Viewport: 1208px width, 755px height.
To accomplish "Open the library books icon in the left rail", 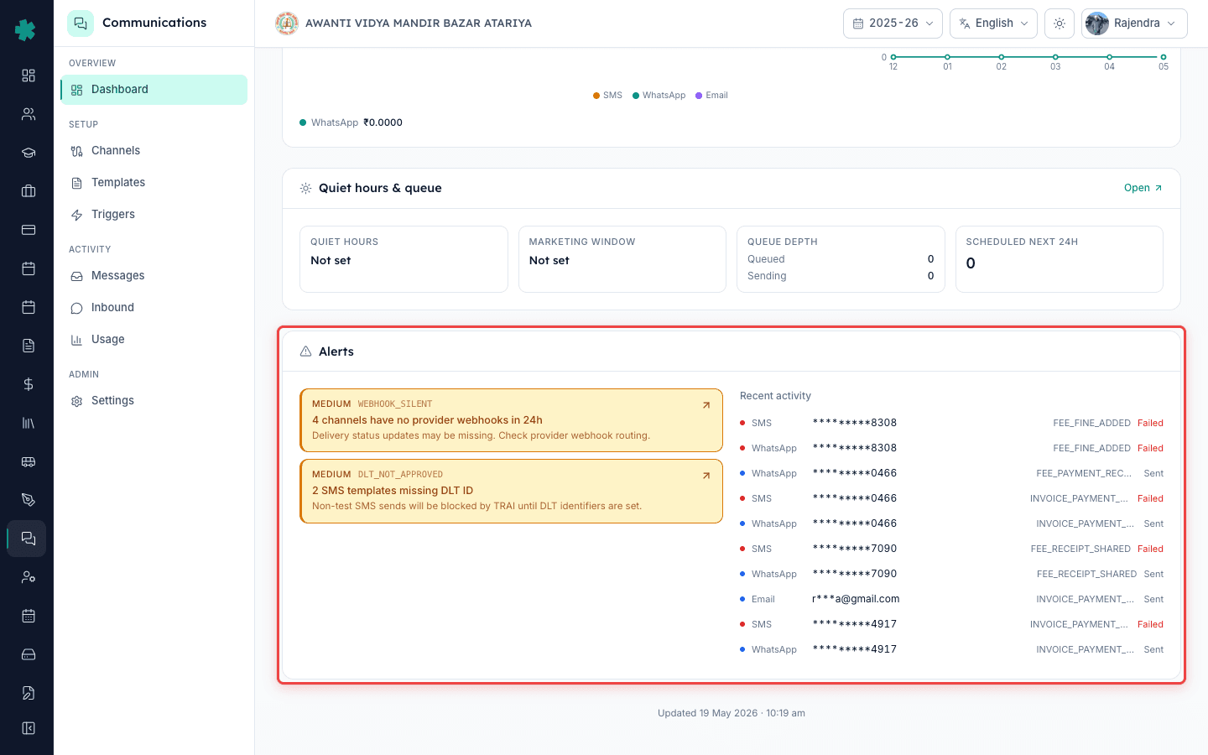I will click(x=29, y=423).
